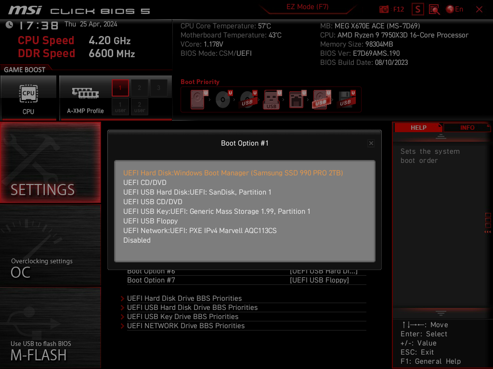Click the help panel bottom scroll handle

click(441, 313)
